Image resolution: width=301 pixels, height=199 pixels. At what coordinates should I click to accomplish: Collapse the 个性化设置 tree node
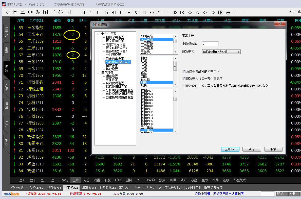(98, 34)
